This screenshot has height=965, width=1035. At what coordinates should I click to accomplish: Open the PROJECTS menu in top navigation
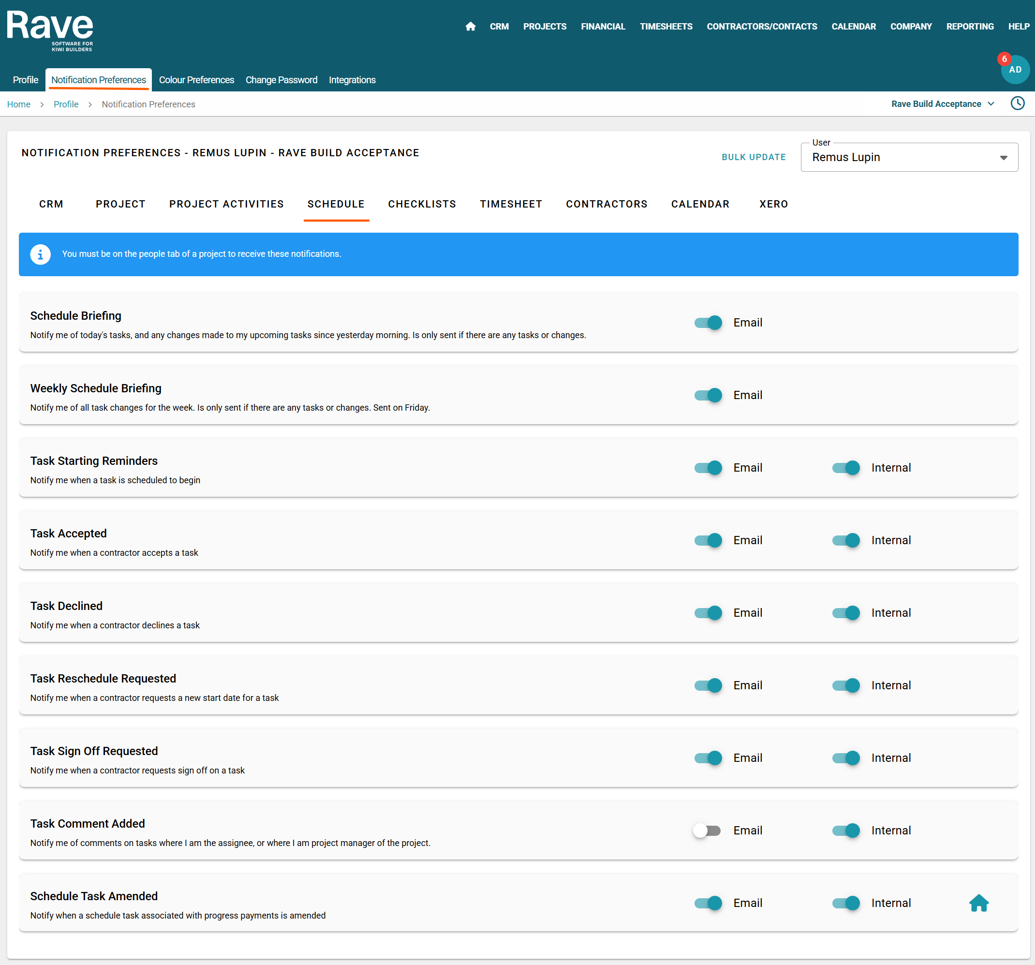[544, 27]
